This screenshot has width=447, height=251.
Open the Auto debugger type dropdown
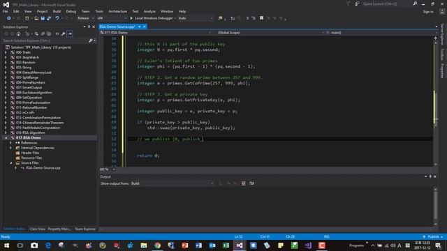click(196, 18)
